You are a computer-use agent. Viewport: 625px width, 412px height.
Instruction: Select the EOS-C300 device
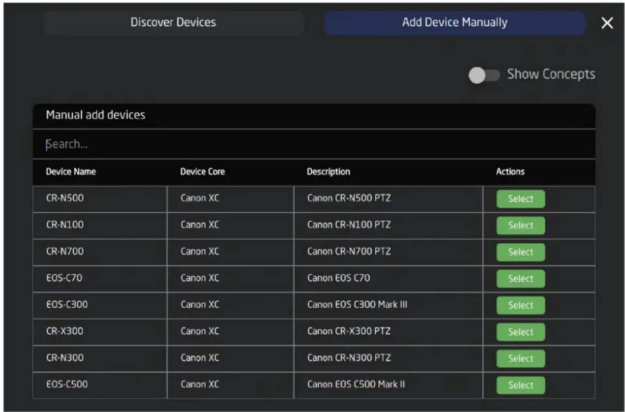pyautogui.click(x=521, y=305)
